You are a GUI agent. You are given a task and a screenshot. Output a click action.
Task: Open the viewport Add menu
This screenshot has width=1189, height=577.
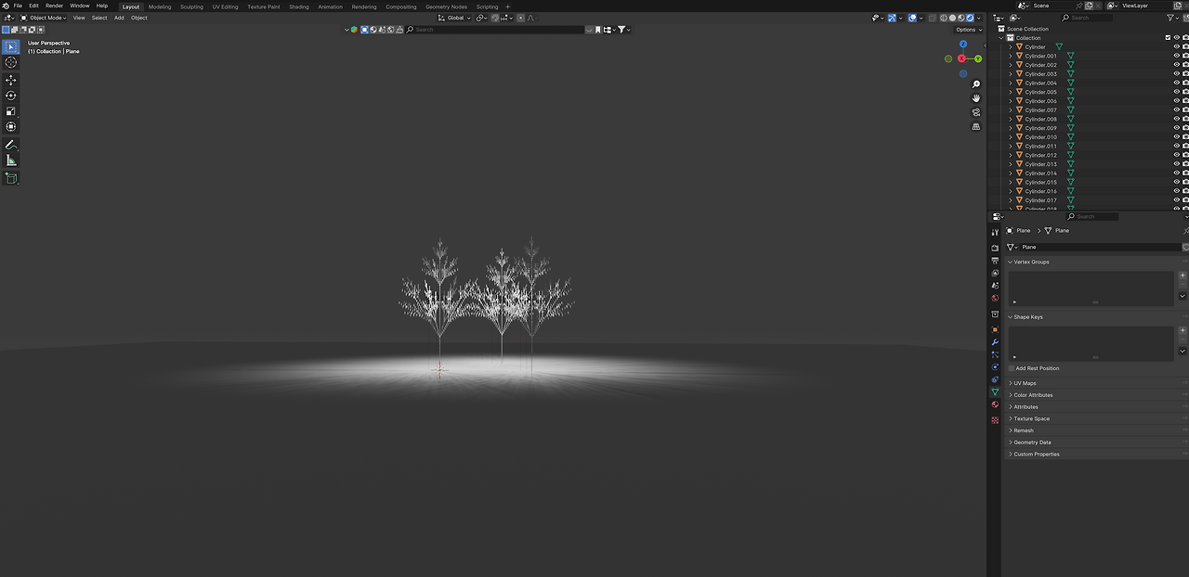[x=119, y=18]
